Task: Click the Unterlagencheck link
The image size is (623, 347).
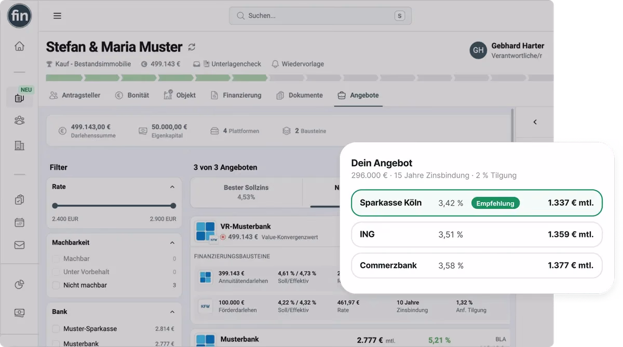Action: [236, 64]
